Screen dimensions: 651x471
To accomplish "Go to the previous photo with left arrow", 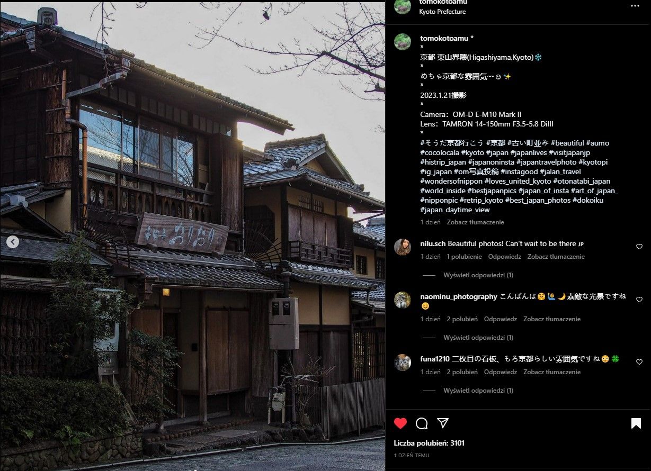I will point(13,242).
